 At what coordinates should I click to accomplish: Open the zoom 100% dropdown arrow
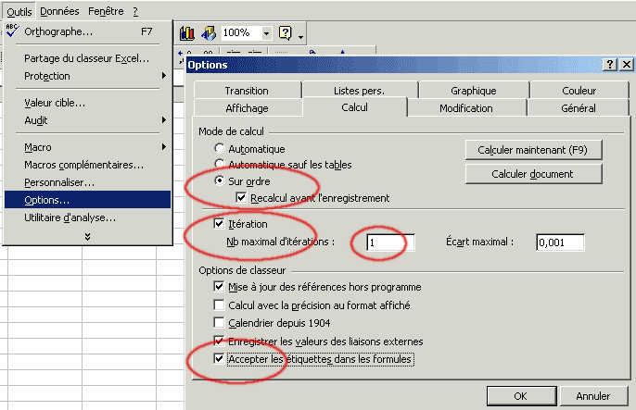click(x=266, y=33)
